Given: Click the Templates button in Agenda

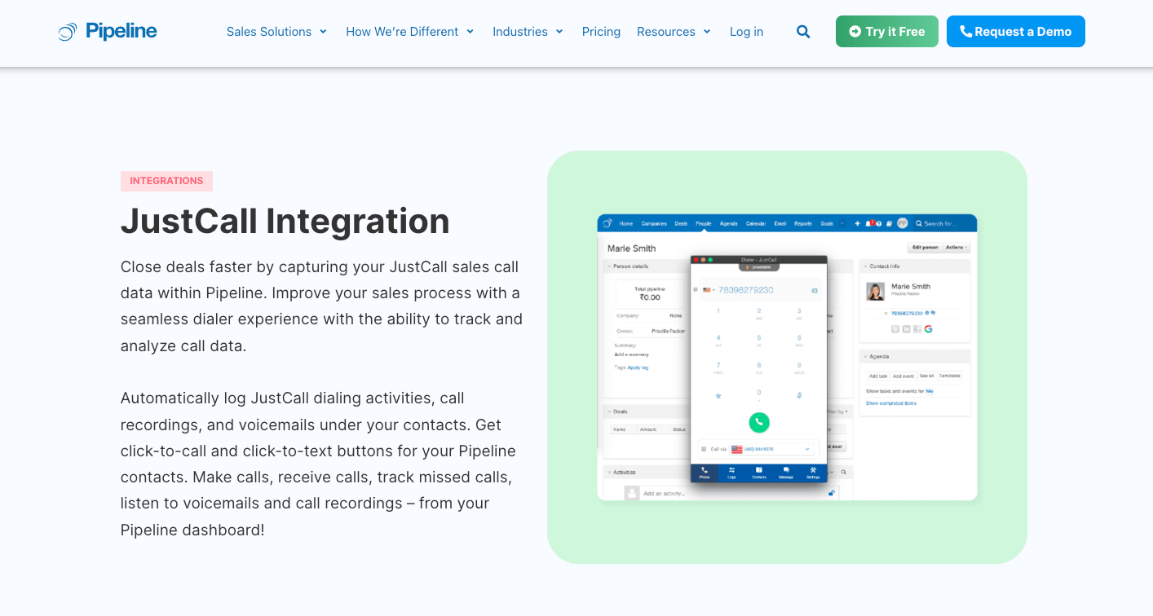Looking at the screenshot, I should point(949,376).
